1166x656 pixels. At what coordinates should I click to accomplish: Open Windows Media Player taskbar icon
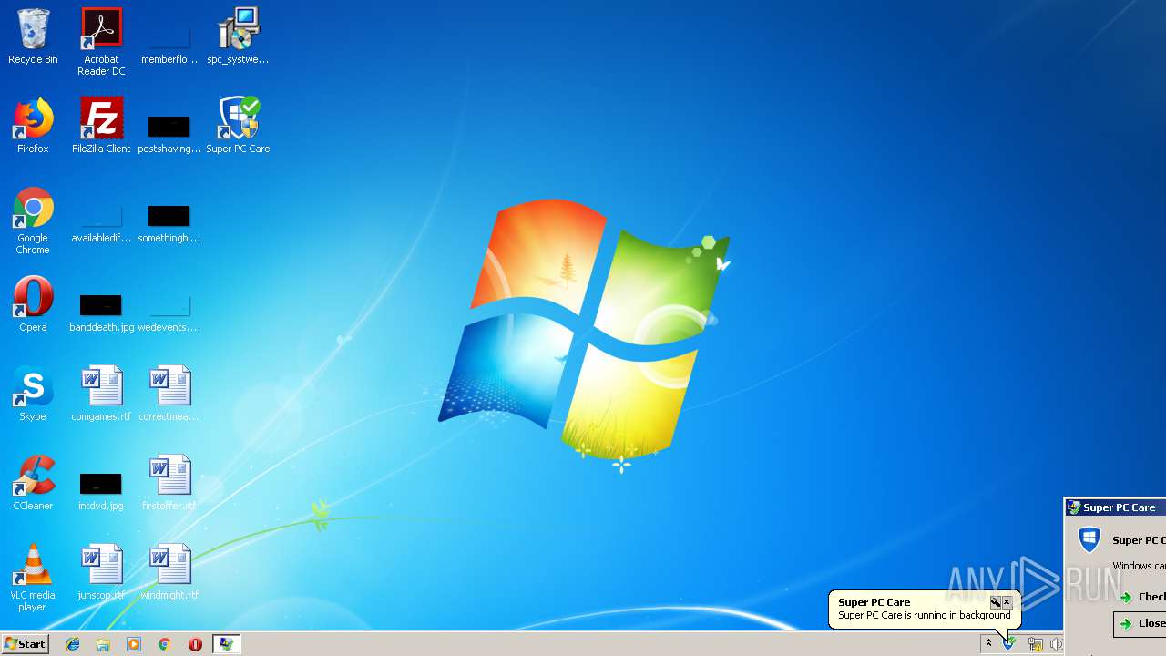[134, 644]
